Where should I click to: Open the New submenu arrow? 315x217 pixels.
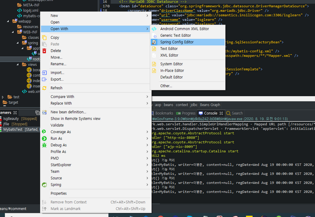[x=147, y=16]
